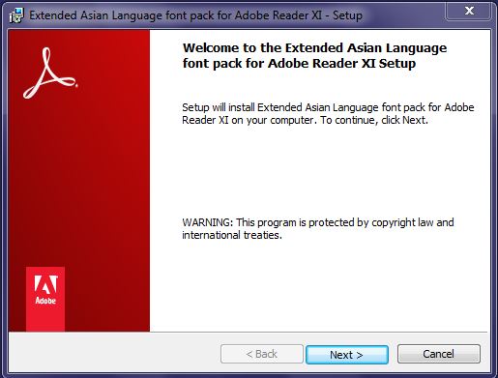This screenshot has height=378, width=498.
Task: Click the WARNING copyright notice text
Action: pos(318,228)
